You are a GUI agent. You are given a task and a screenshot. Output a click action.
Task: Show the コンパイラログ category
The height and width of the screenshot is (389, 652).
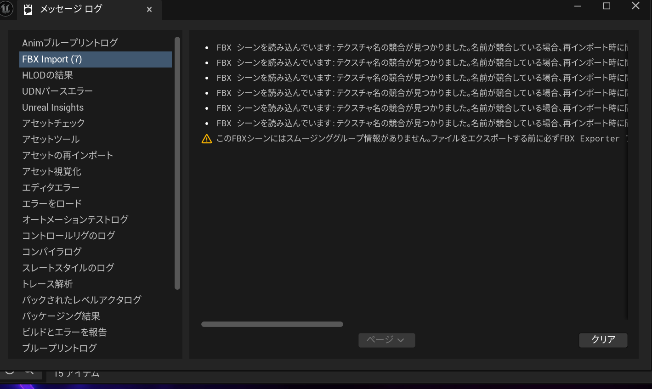pyautogui.click(x=96, y=252)
